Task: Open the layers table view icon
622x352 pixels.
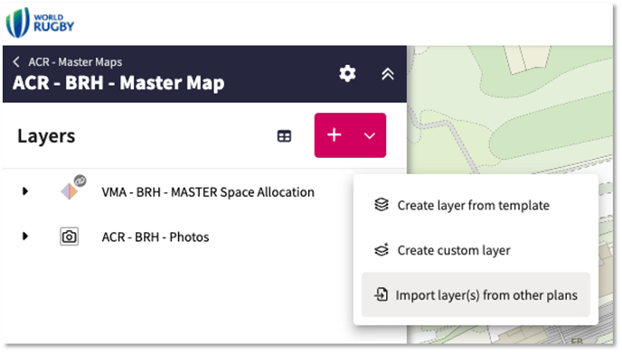Action: click(x=284, y=136)
